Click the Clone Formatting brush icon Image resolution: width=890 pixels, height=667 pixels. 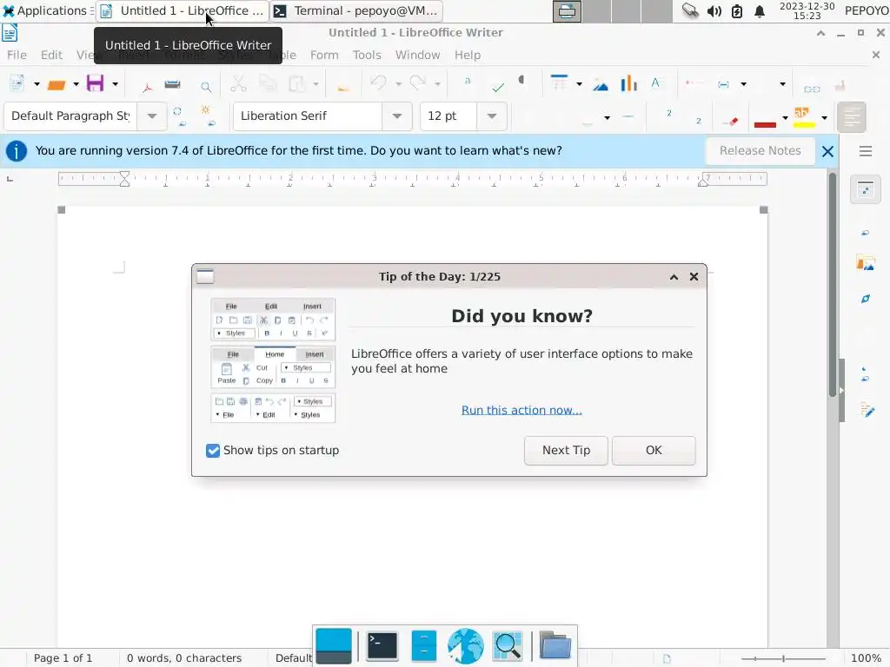342,86
